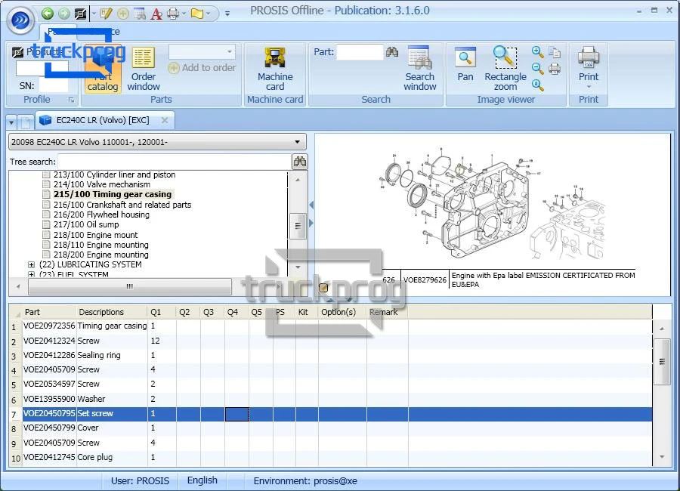
Task: Click the Q1 column header
Action: pos(162,312)
